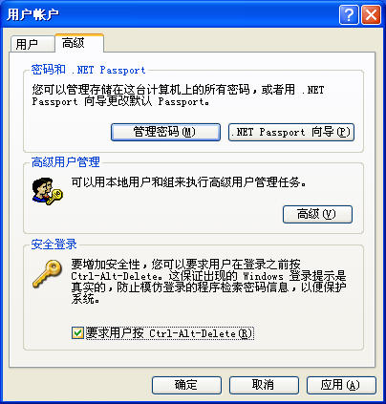Click the 高级(V) button for user management
This screenshot has height=404, width=386.
317,214
